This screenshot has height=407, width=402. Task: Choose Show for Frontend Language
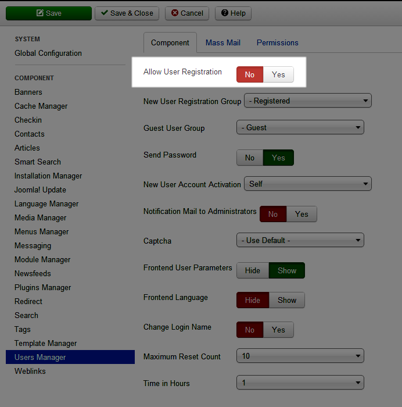tap(287, 300)
